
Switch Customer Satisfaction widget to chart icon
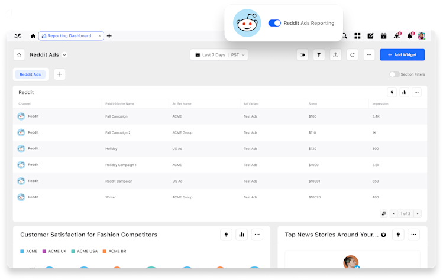pos(241,235)
